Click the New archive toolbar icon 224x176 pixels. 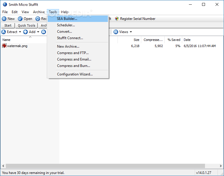(x=4, y=19)
